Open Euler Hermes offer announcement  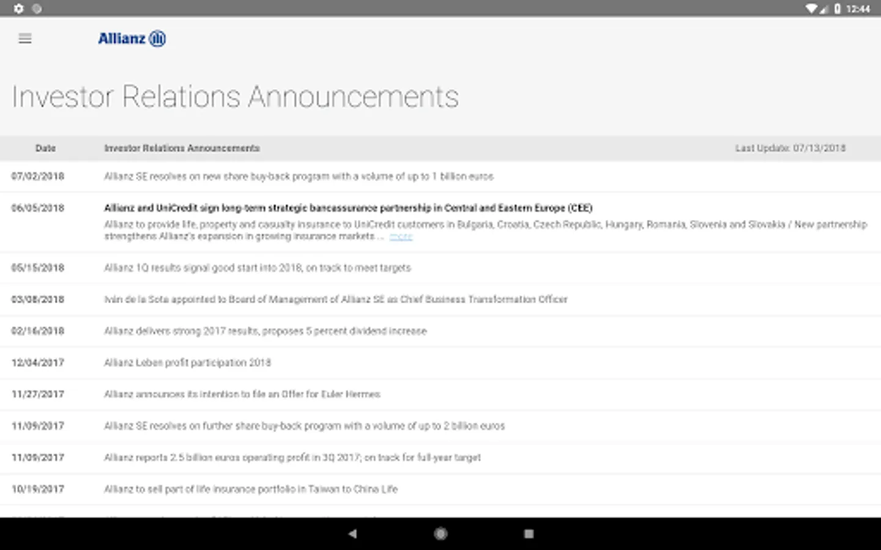(242, 394)
